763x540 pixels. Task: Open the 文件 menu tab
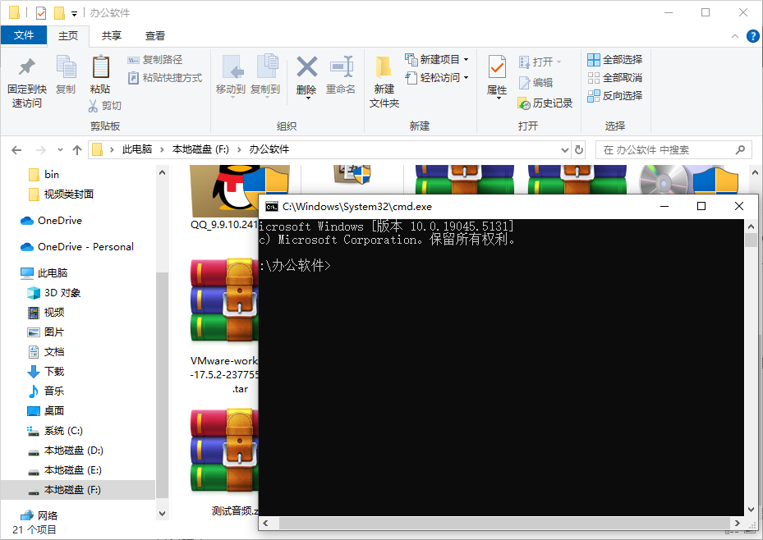point(24,35)
